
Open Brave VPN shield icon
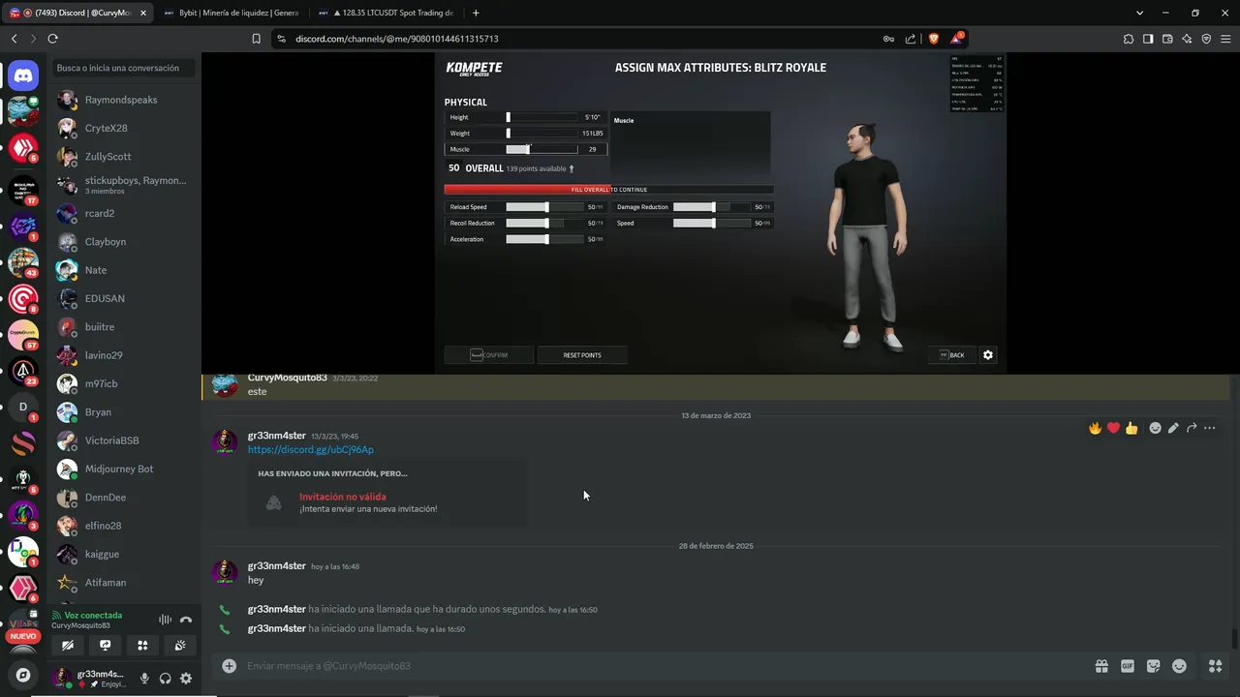(x=1206, y=39)
